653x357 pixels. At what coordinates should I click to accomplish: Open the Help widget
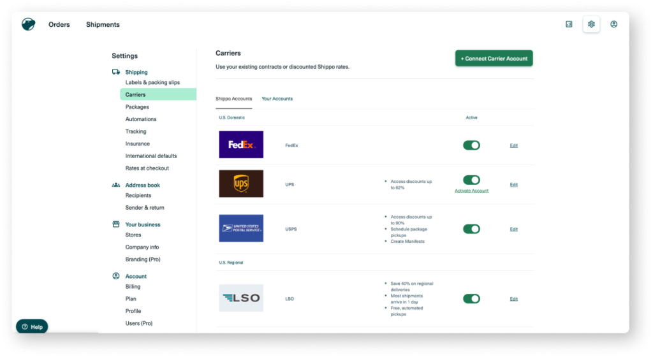32,326
